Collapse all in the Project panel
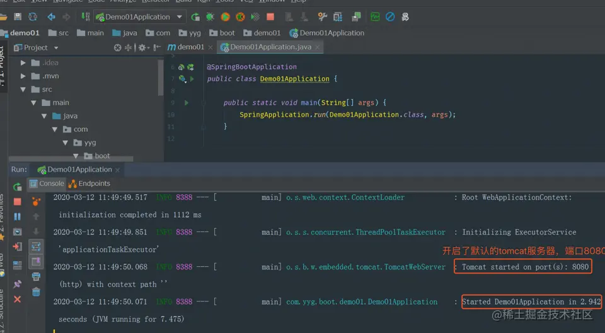Screen dimensions: 605x333 (128, 47)
